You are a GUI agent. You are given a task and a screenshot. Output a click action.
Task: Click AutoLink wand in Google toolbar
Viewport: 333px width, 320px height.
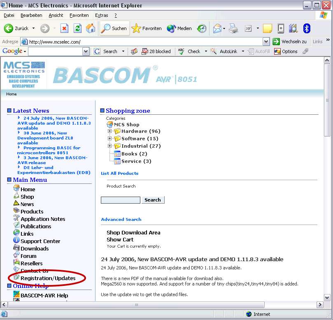click(224, 51)
